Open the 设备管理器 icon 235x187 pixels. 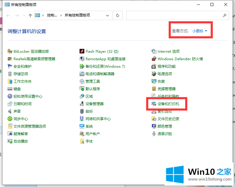82,104
